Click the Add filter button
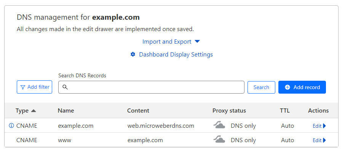The height and width of the screenshot is (152, 345). coord(34,87)
